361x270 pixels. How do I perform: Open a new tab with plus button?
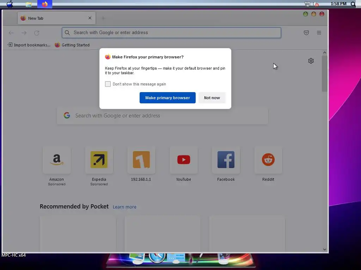103,18
